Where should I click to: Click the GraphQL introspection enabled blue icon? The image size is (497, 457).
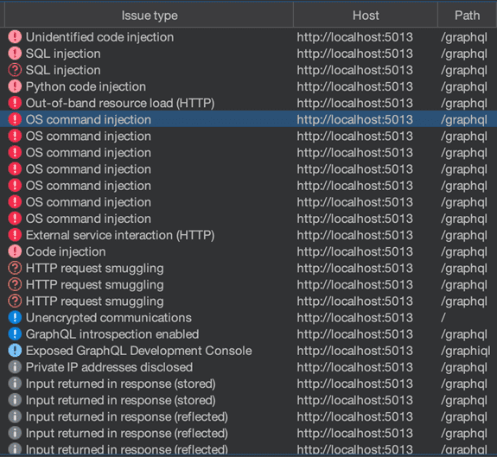(15, 334)
